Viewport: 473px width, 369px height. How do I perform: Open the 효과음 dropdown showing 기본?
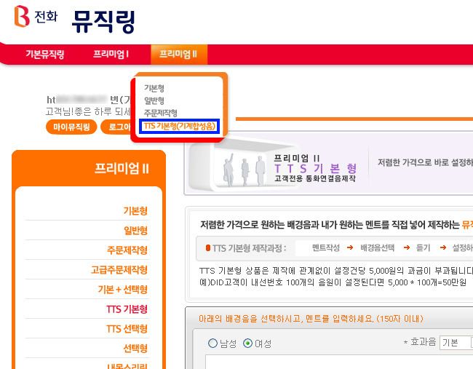tap(456, 343)
